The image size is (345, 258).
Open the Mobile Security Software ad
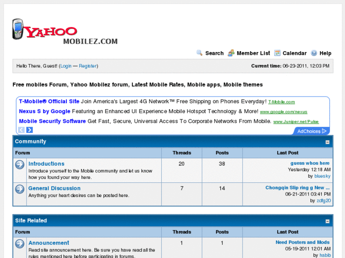[52, 121]
